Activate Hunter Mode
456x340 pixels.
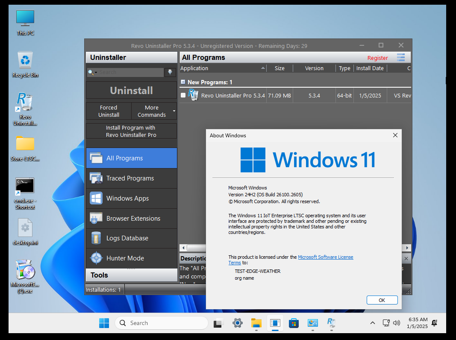point(132,258)
